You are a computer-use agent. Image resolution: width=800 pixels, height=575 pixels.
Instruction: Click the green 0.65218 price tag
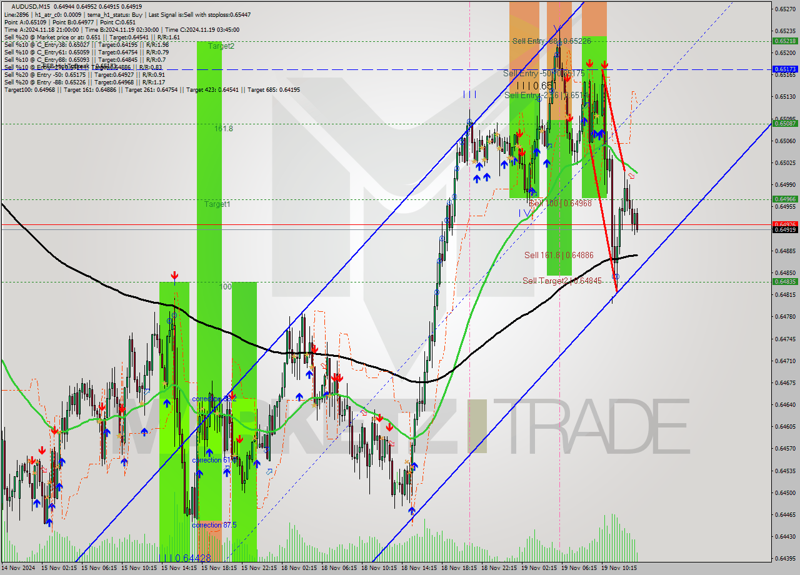(785, 41)
